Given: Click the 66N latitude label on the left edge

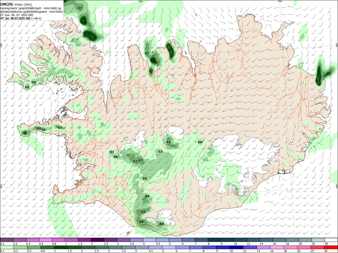Looking at the screenshot, I should (x=1, y=46).
